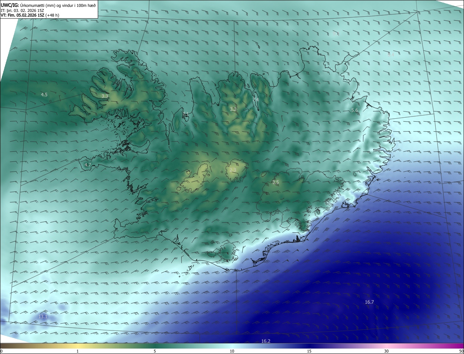Click the 9.4 value label on the map

coord(391,55)
